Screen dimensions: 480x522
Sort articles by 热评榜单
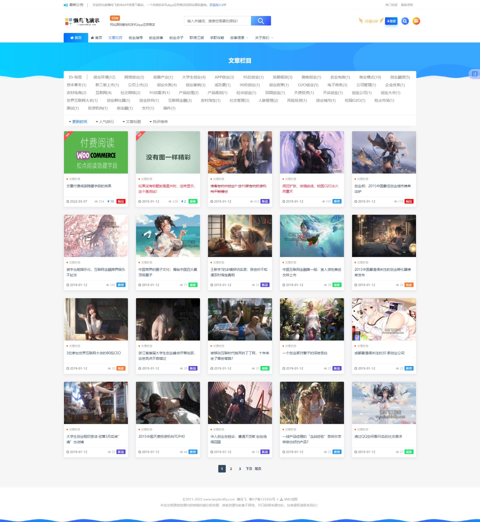coord(159,122)
